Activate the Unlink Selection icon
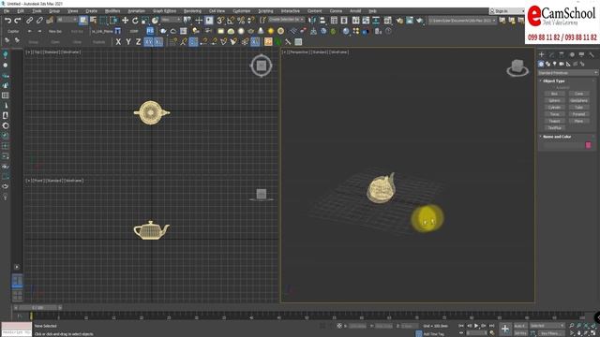This screenshot has width=600, height=337. [39, 21]
